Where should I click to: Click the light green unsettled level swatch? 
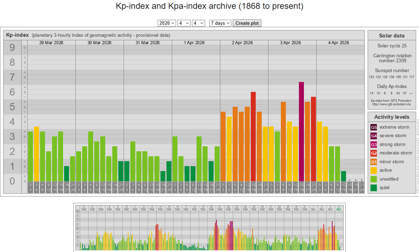click(x=374, y=179)
